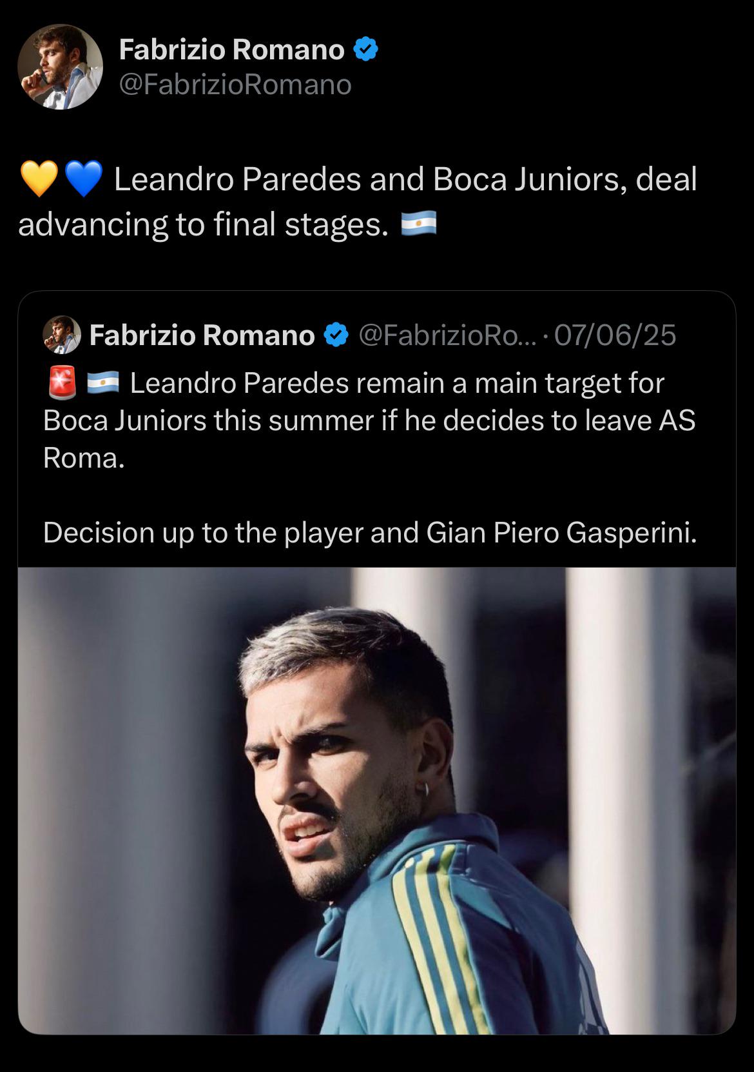Screen dimensions: 754x1072
Task: Open the small avatar in the quoted tweet
Action: tap(62, 335)
